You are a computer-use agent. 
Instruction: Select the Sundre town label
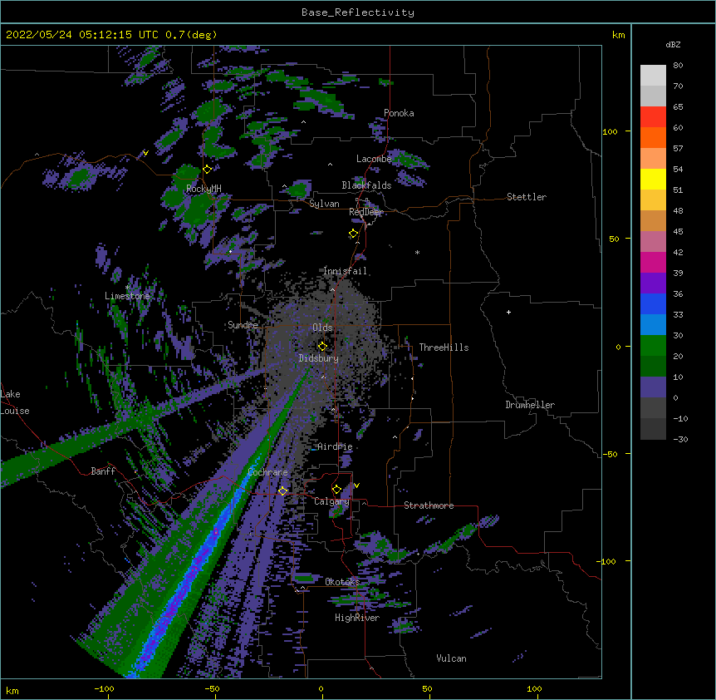click(x=243, y=325)
